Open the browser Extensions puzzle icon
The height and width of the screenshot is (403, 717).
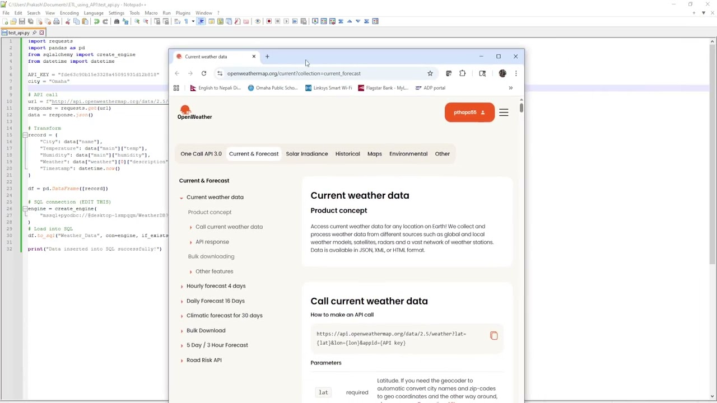tap(462, 73)
